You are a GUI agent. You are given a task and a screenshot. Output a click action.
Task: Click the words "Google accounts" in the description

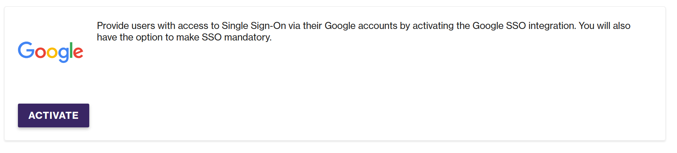tap(361, 26)
